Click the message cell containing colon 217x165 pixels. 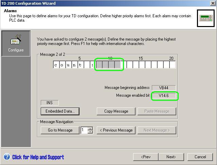[92, 65]
